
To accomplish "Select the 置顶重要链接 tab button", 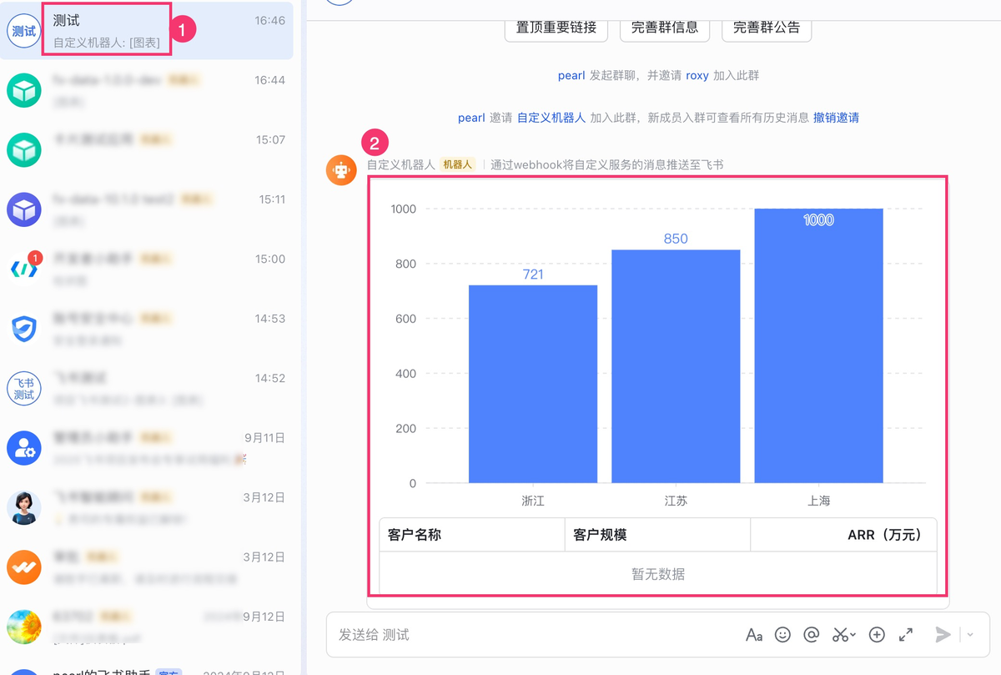I will [556, 28].
